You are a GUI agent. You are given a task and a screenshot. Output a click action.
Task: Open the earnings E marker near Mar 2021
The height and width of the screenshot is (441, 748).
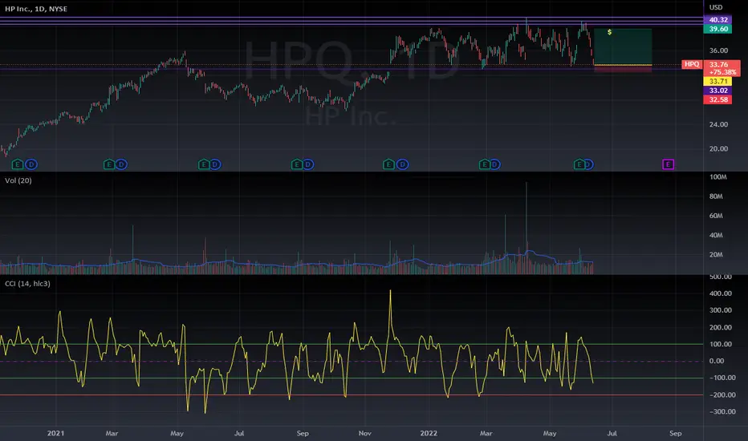(x=109, y=164)
